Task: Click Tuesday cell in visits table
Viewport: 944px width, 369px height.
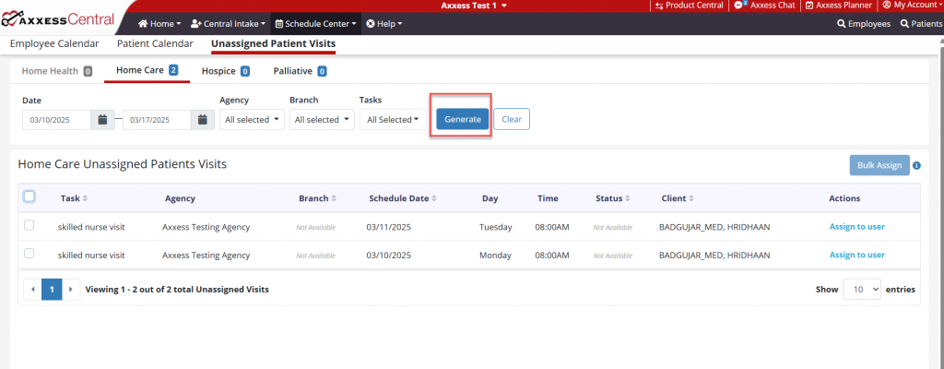Action: (495, 227)
